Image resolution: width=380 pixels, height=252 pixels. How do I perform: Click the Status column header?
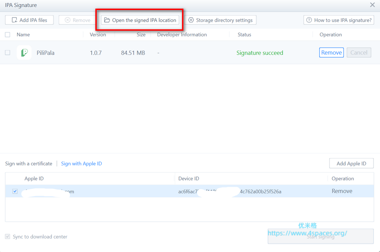[x=244, y=35]
